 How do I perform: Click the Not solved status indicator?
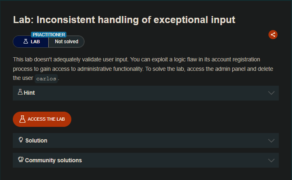(x=66, y=42)
